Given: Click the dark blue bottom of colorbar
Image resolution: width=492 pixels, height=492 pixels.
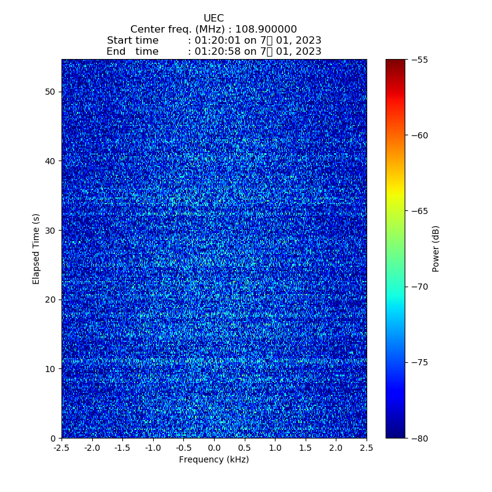Looking at the screenshot, I should point(395,434).
